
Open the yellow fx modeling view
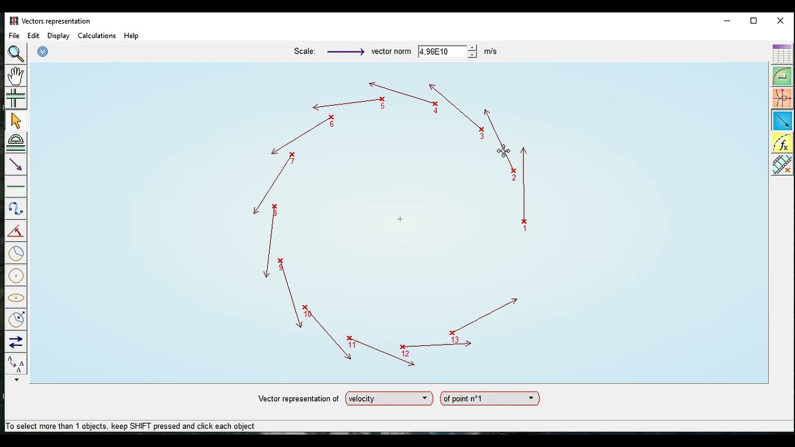pos(782,143)
